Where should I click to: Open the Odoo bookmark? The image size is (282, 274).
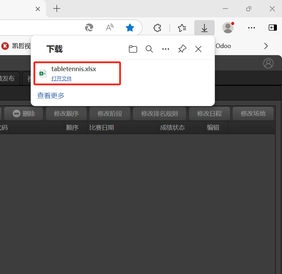(223, 46)
